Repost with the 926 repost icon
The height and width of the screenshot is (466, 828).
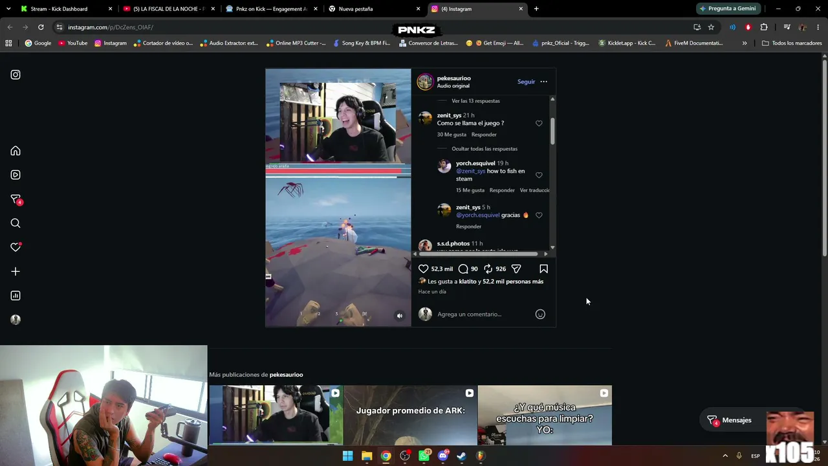pyautogui.click(x=488, y=269)
